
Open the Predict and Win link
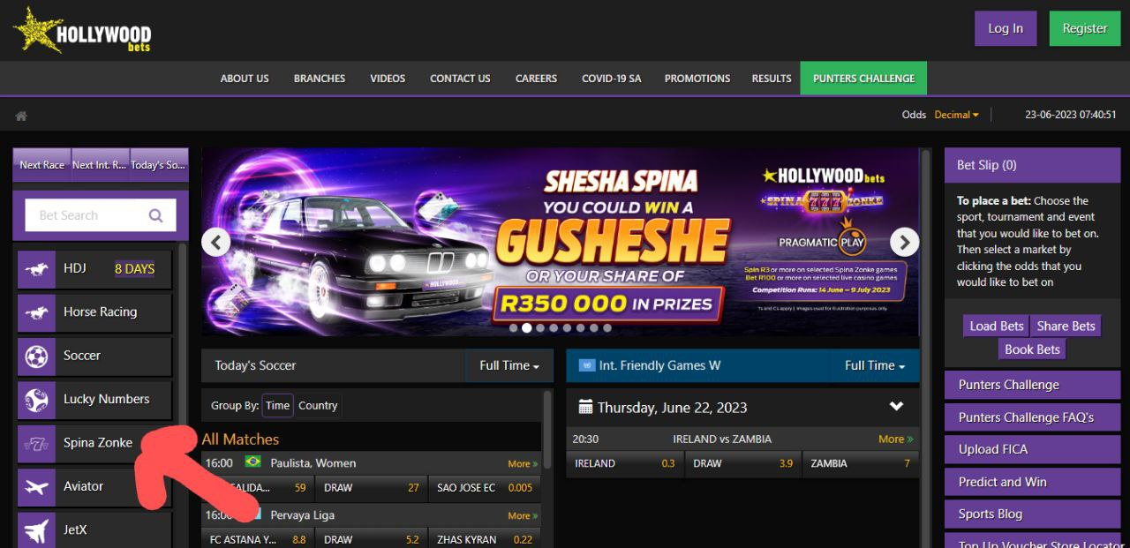point(1031,482)
